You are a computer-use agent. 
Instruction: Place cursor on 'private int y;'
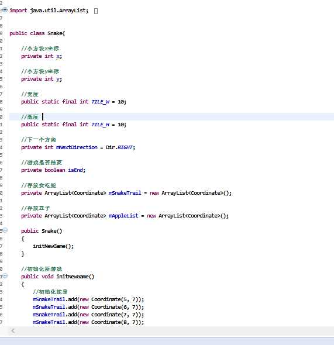(x=42, y=79)
